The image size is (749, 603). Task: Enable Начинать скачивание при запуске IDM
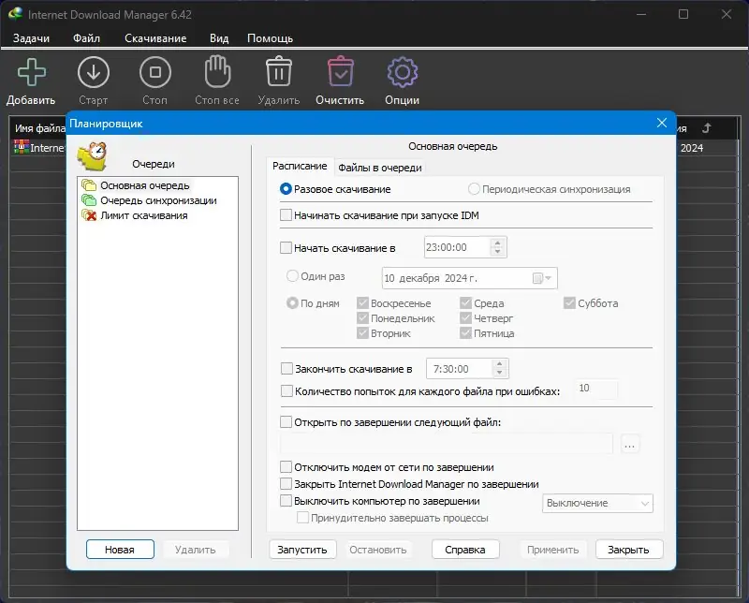pyautogui.click(x=287, y=216)
